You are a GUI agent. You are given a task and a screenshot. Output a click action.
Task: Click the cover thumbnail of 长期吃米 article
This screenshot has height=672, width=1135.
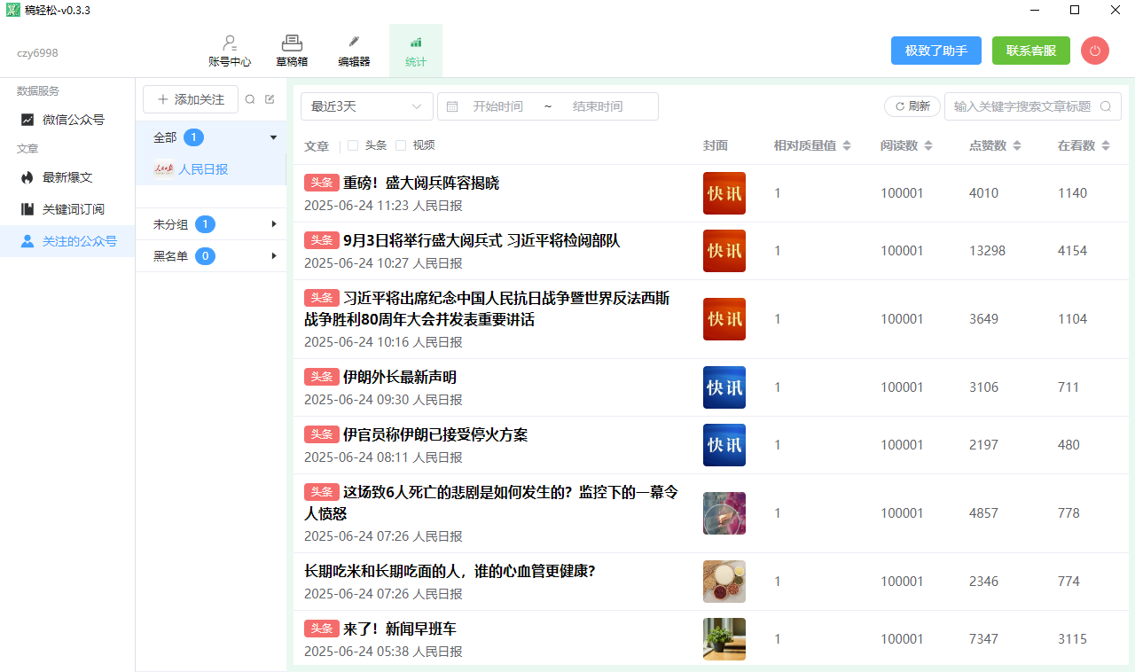[724, 582]
